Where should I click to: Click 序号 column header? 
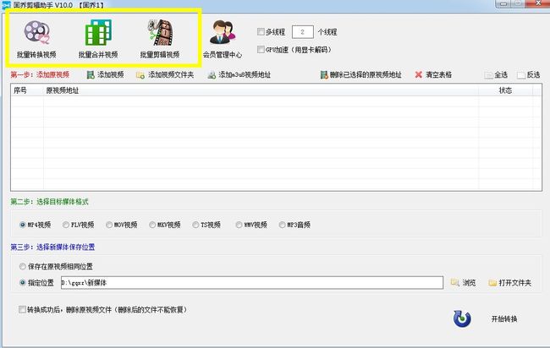[x=27, y=90]
